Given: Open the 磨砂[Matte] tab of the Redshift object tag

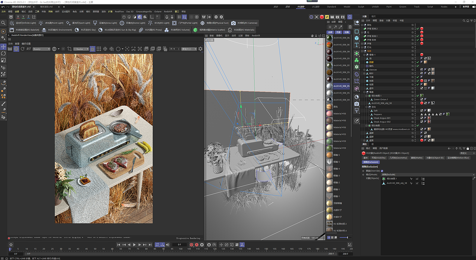Looking at the screenshot, I should click(417, 158).
